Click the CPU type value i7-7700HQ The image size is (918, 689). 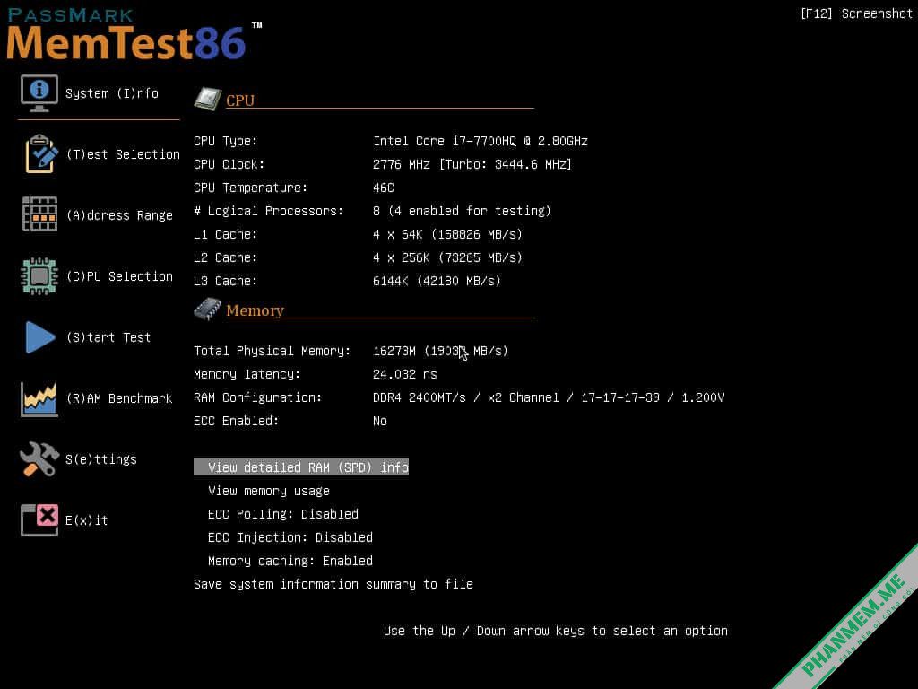tap(481, 141)
